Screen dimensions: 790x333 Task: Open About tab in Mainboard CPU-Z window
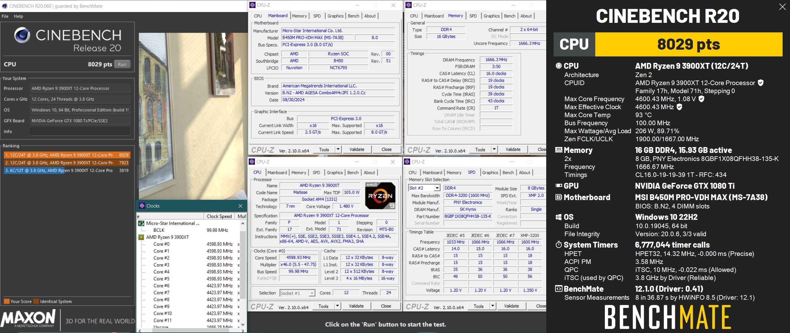coord(370,16)
